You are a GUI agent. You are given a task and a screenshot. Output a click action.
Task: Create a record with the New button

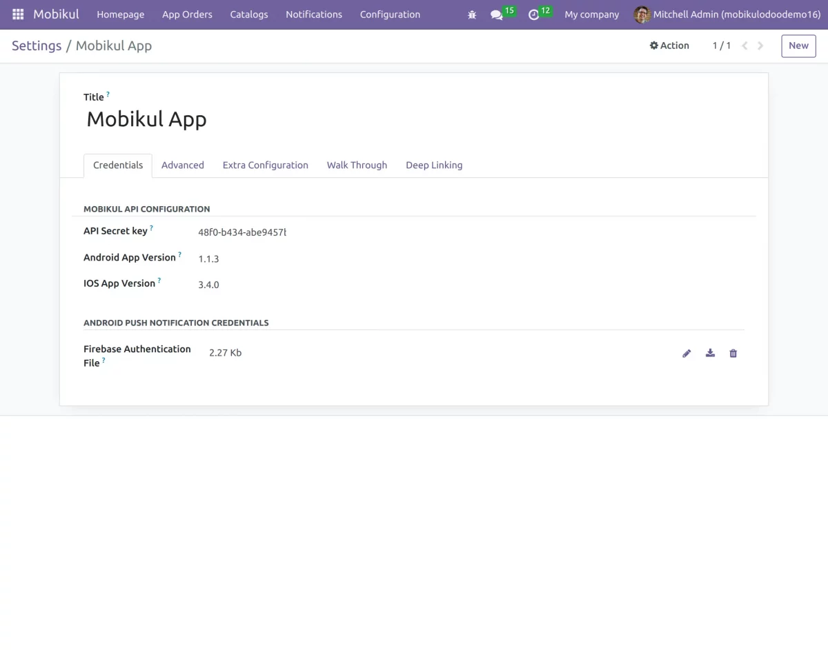(798, 45)
